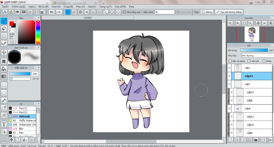
Task: Open the Công cụ(T) menu
Action: 105,6
